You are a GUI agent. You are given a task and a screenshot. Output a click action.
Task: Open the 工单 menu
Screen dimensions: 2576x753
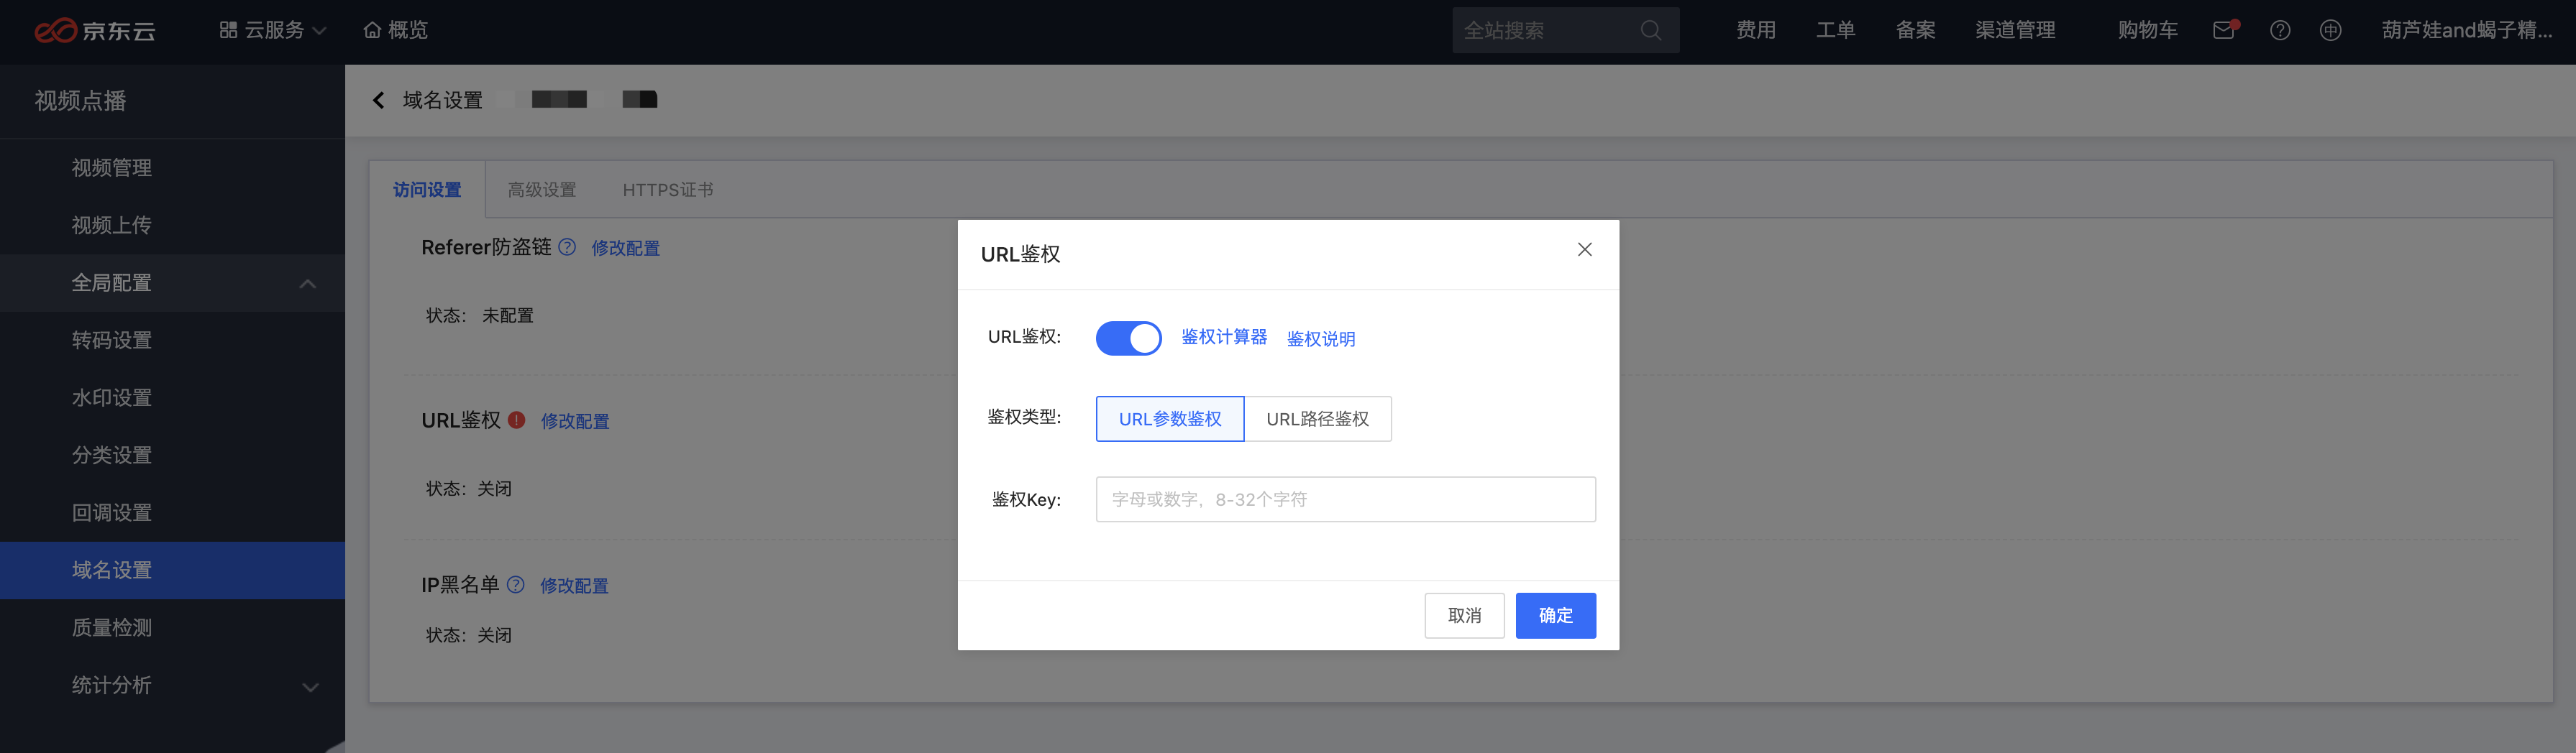click(x=1836, y=31)
